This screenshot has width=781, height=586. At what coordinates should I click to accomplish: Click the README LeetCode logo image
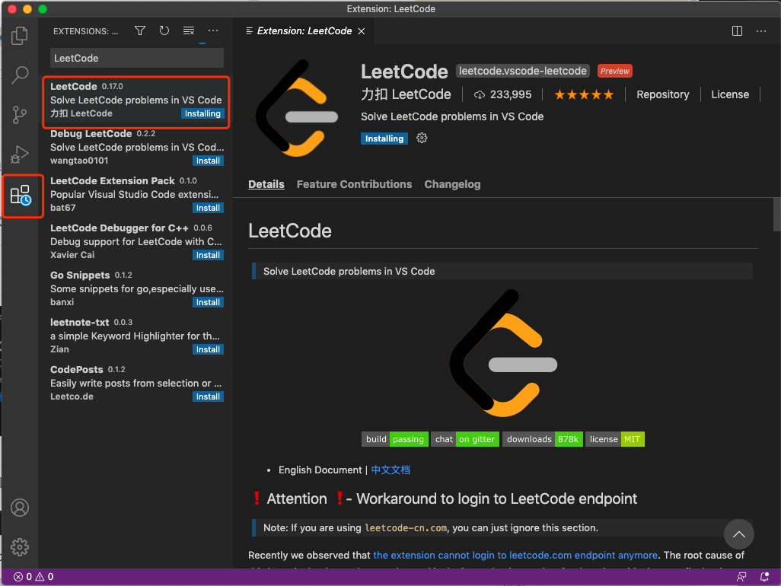coord(503,353)
